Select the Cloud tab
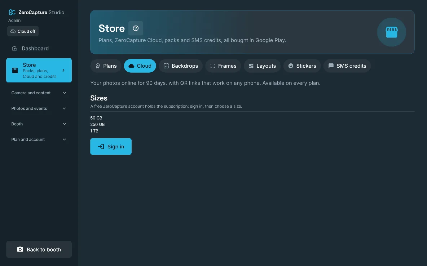Viewport: 427px width, 266px height. [x=140, y=66]
